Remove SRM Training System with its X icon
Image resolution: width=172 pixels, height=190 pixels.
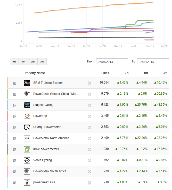click(x=89, y=83)
